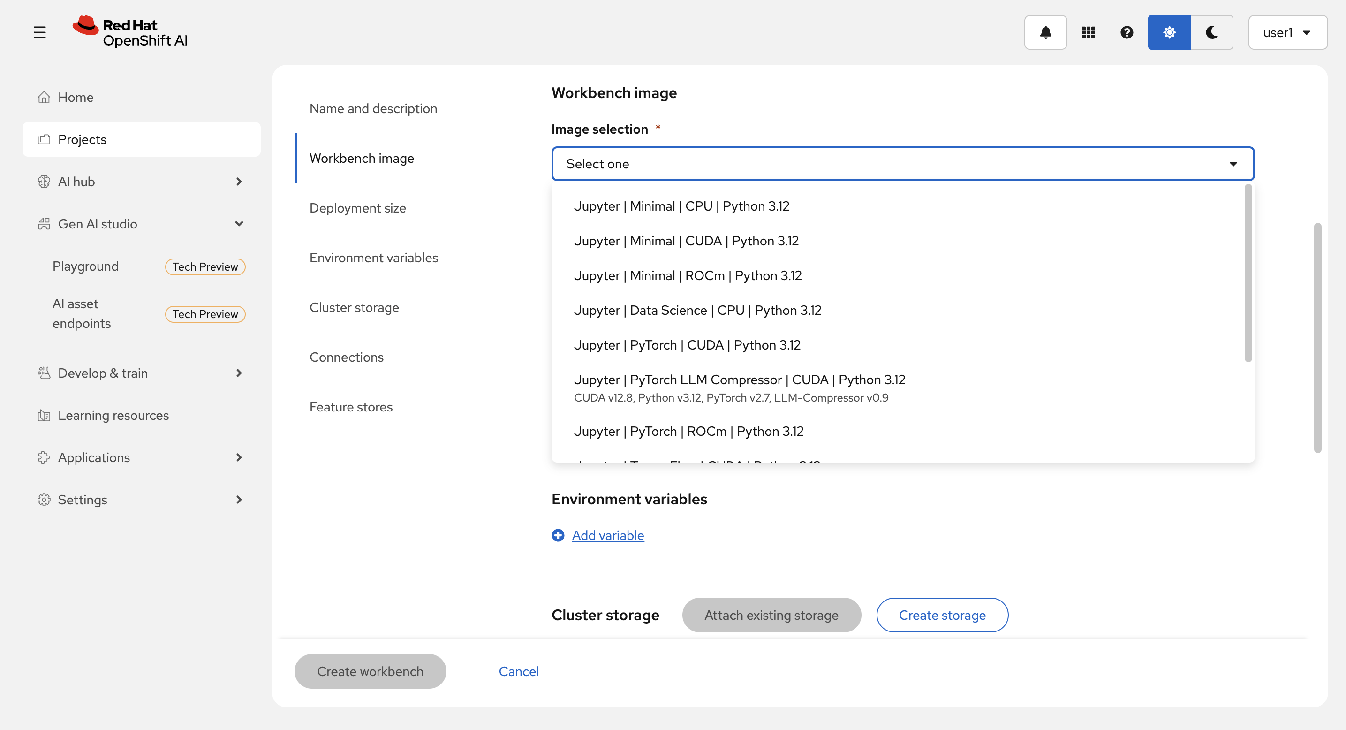
Task: Choose Jupyter PyTorch CUDA Python 3.12 image
Action: (x=687, y=345)
